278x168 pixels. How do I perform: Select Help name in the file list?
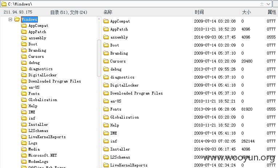click(x=114, y=125)
